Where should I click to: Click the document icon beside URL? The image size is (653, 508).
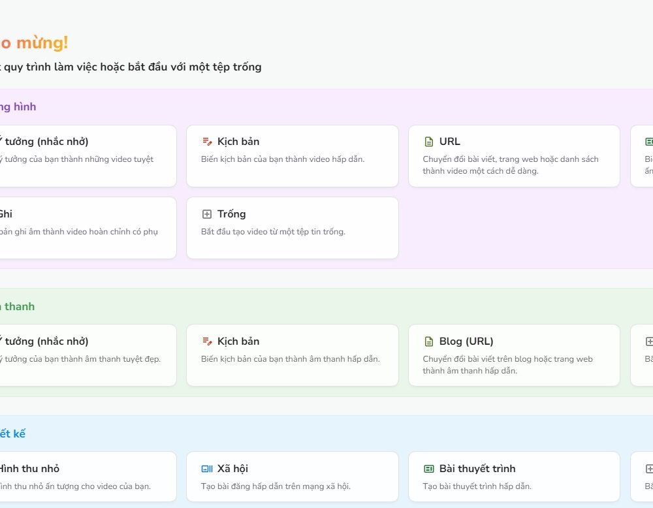[429, 142]
